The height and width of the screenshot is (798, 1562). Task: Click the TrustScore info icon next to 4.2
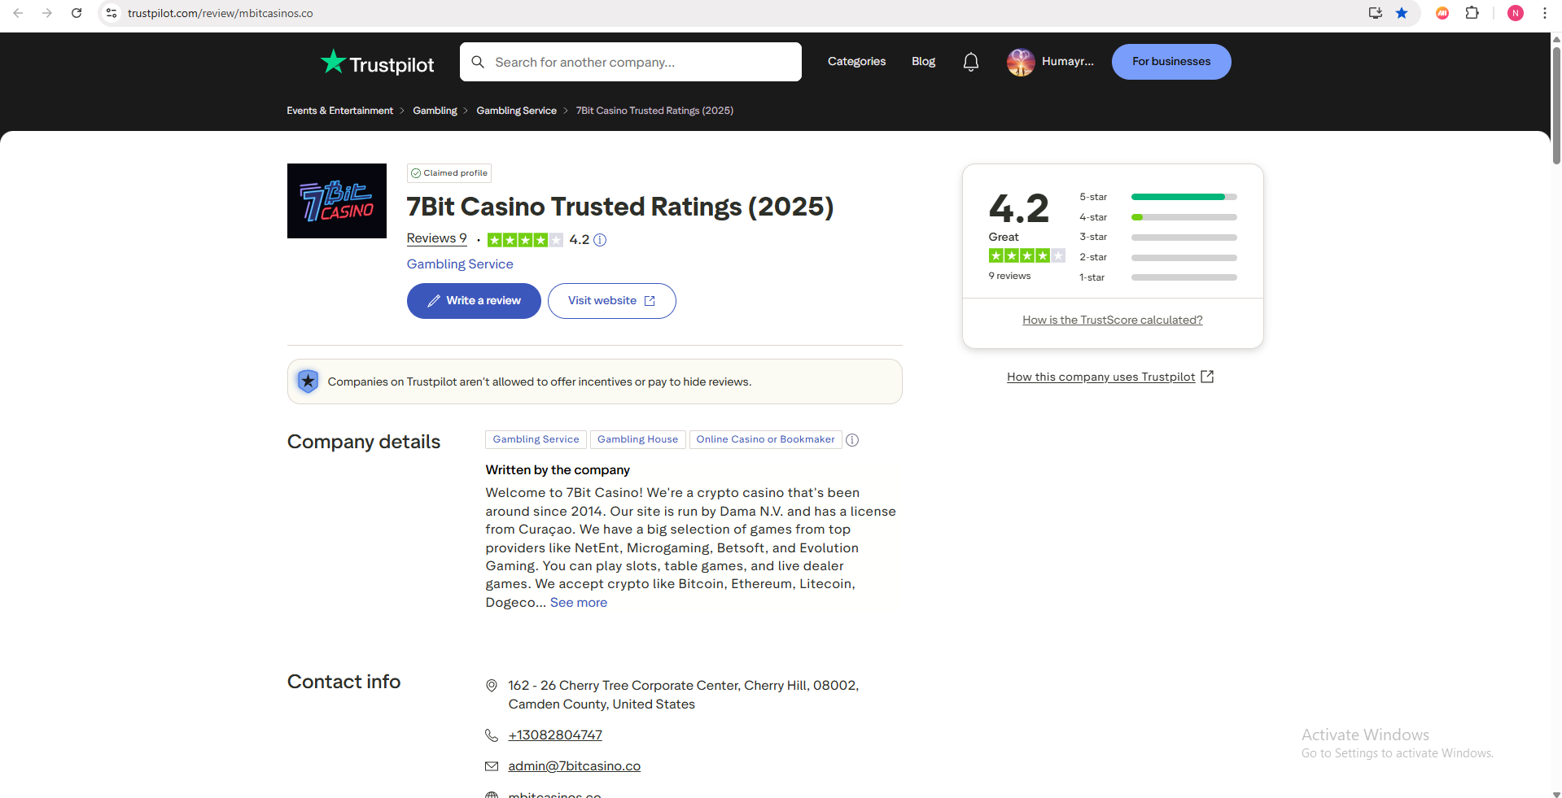click(600, 240)
